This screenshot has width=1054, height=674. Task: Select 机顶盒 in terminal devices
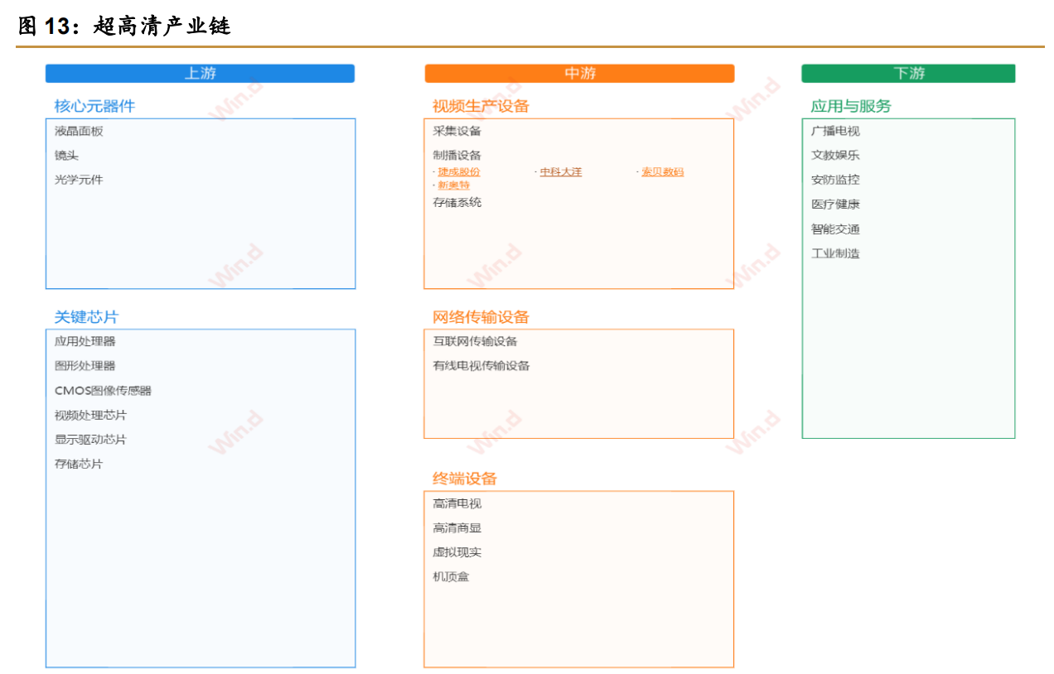click(x=451, y=577)
